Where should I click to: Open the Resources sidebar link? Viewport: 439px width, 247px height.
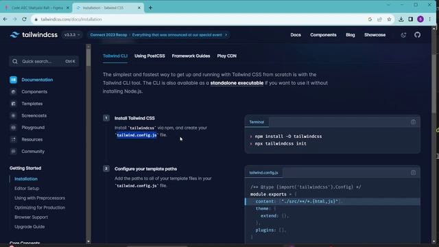click(32, 139)
